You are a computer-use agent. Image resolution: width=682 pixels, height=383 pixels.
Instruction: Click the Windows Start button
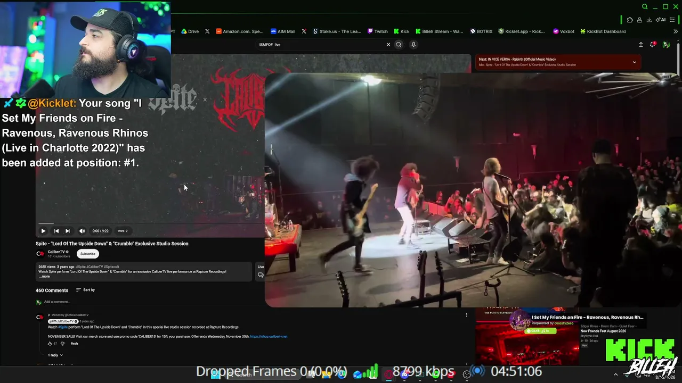point(215,374)
